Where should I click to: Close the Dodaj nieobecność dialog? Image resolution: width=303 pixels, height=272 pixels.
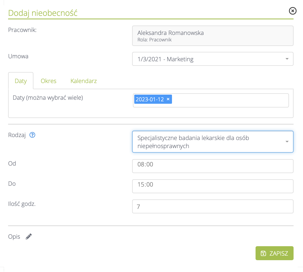(292, 11)
